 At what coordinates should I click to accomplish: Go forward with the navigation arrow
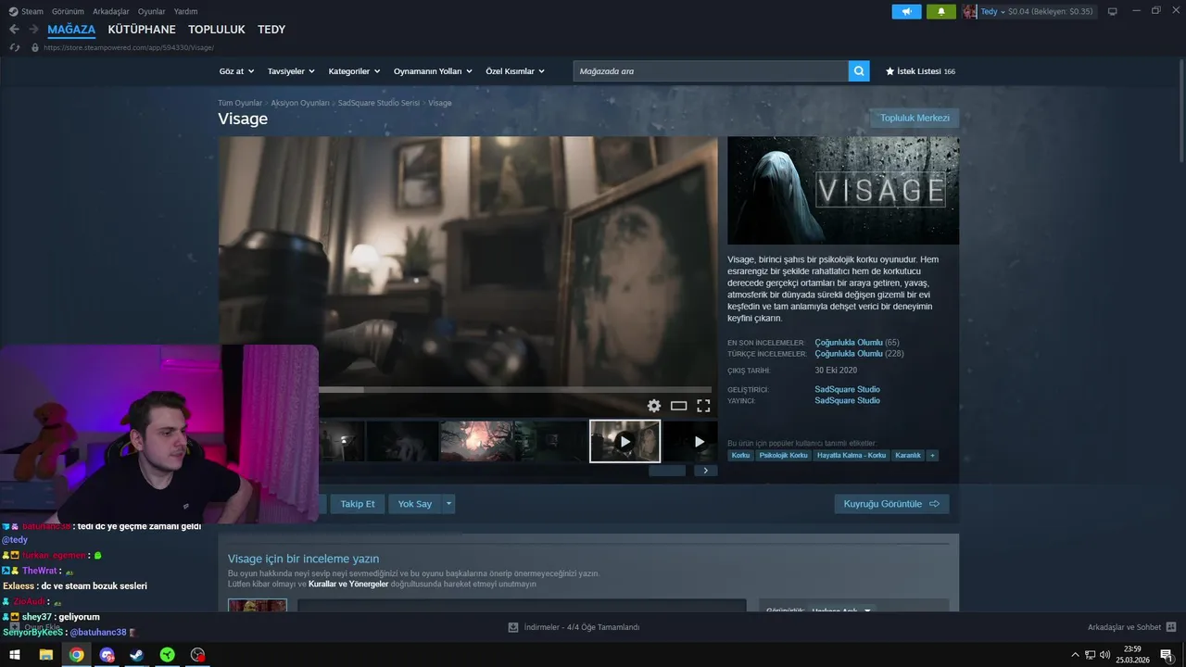pos(33,30)
